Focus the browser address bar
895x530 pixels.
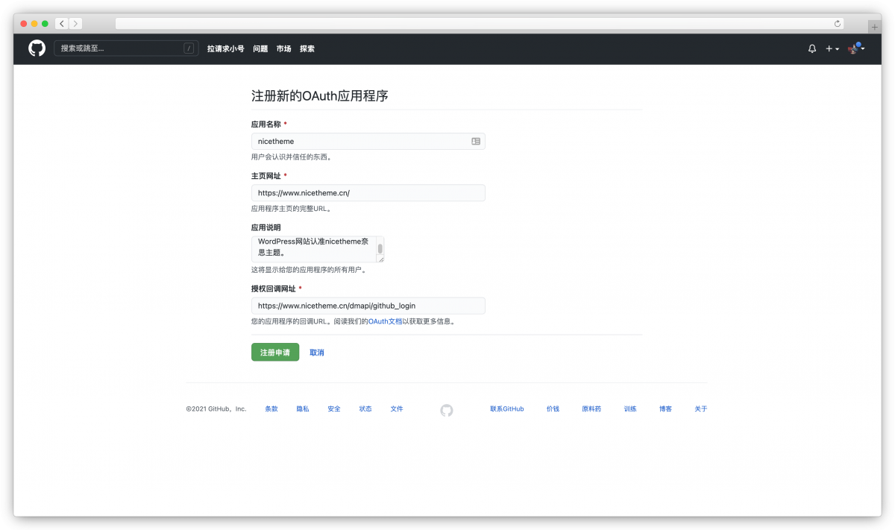click(480, 24)
